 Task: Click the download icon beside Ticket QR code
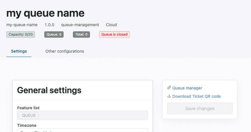point(169,96)
